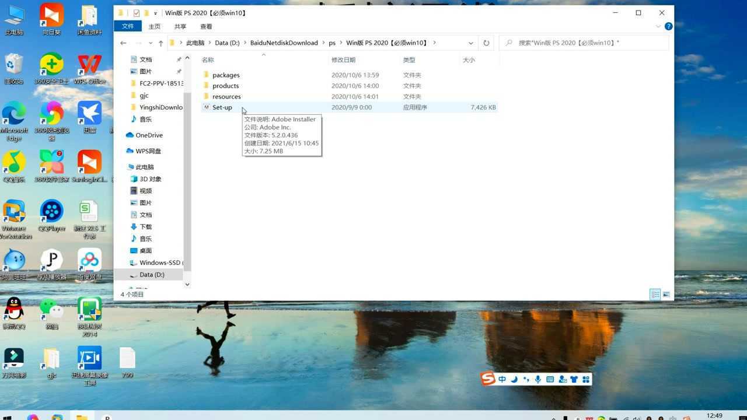The image size is (747, 420).
Task: Open the Sogou soft keyboard icon
Action: click(550, 379)
